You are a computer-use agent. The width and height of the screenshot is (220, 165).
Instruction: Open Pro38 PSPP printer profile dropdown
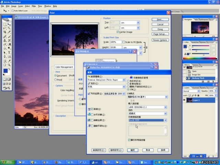pyautogui.click(x=165, y=120)
